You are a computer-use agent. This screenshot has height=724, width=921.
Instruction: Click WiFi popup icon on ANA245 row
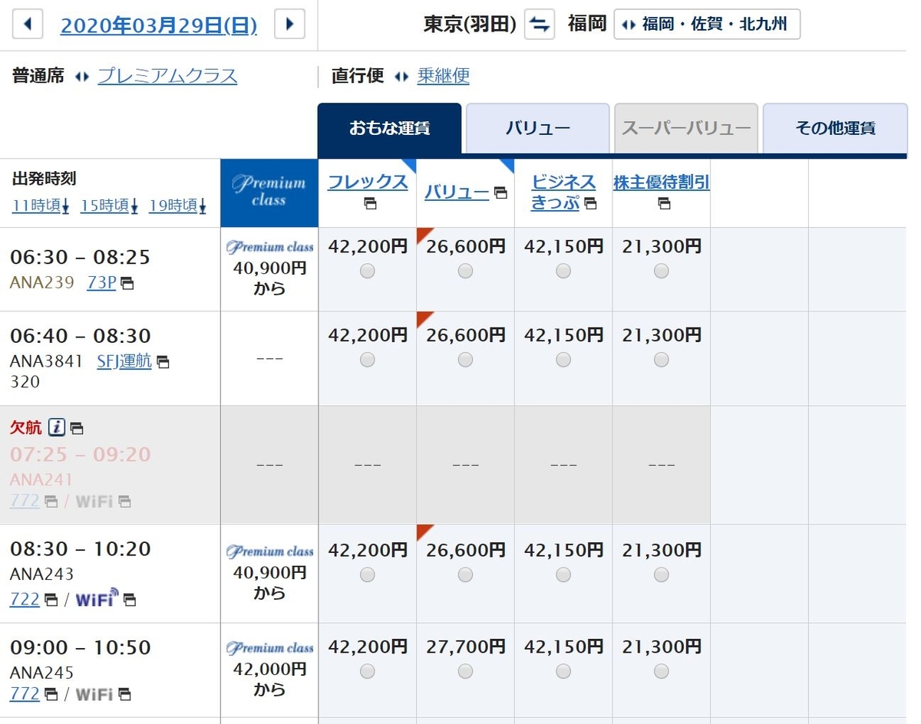[124, 695]
